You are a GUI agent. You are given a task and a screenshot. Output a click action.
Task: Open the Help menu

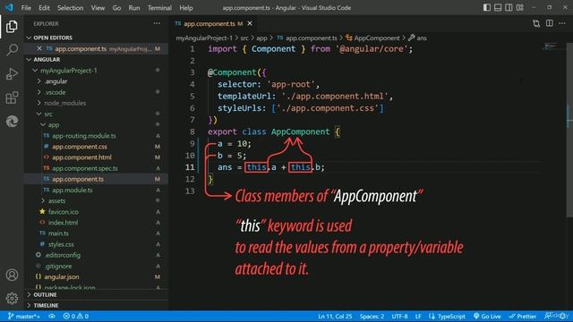186,8
